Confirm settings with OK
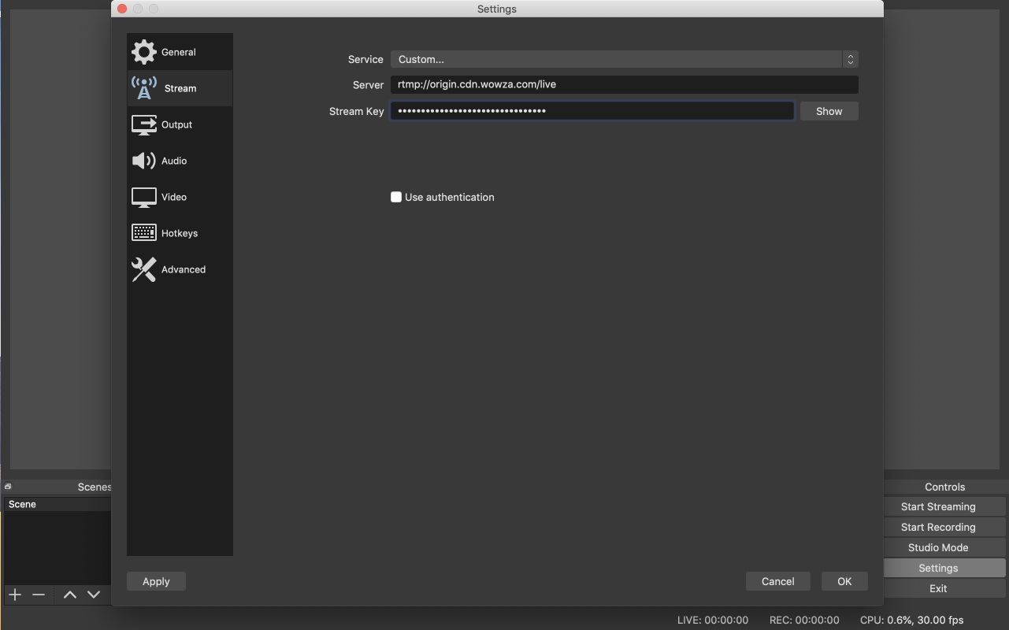The height and width of the screenshot is (630, 1009). (x=844, y=581)
